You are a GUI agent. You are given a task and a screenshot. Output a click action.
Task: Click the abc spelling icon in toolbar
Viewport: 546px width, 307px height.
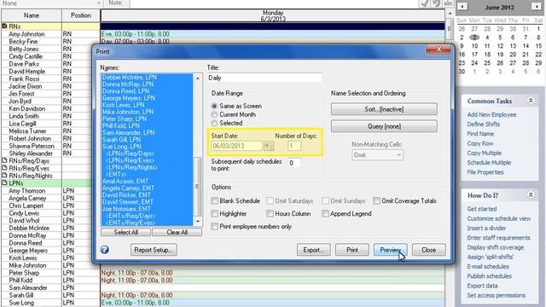click(x=448, y=3)
